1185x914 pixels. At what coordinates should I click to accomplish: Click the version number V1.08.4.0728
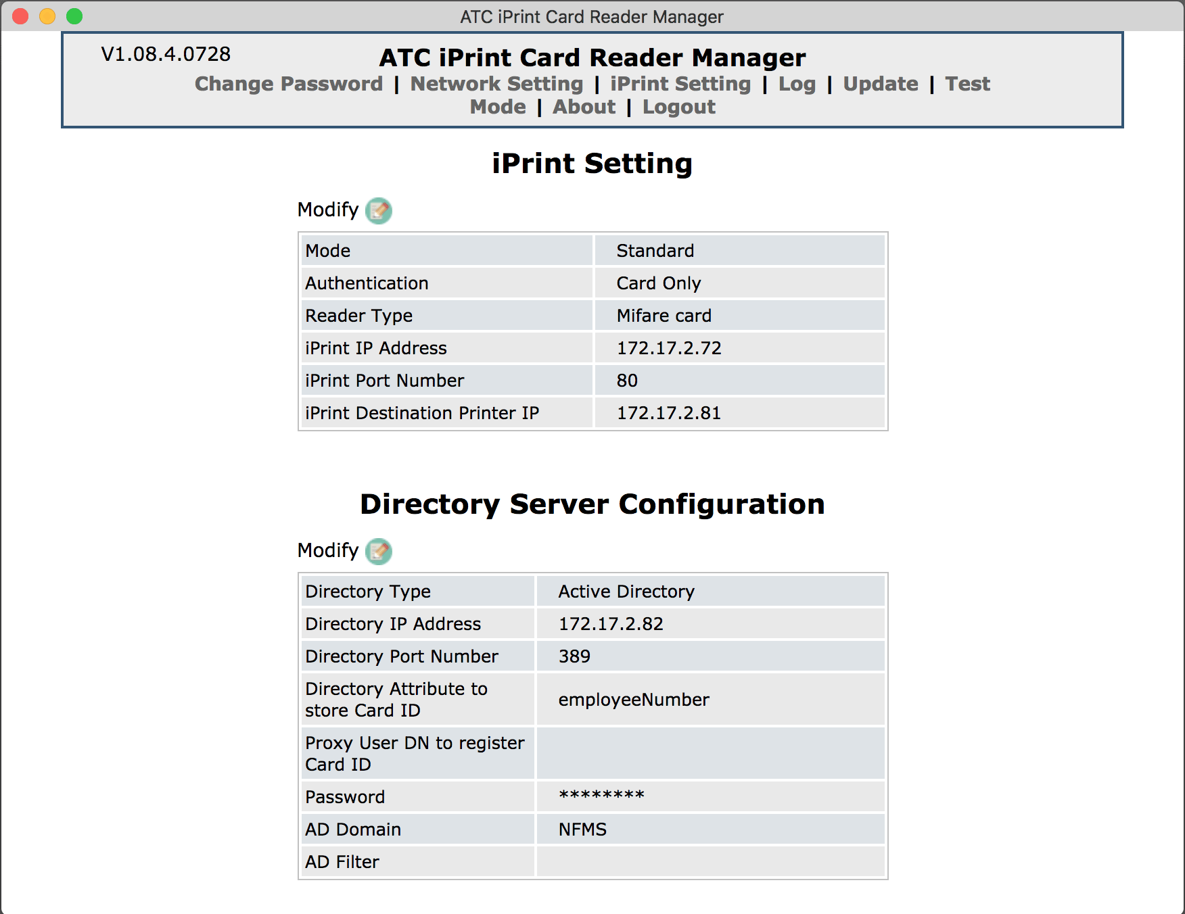(x=166, y=54)
